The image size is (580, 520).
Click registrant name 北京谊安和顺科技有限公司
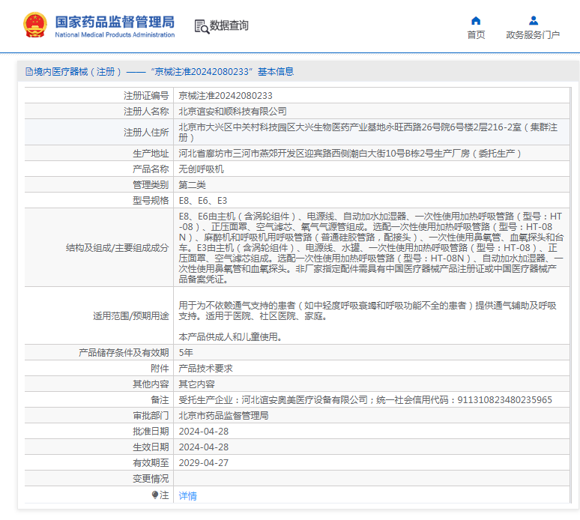point(232,111)
